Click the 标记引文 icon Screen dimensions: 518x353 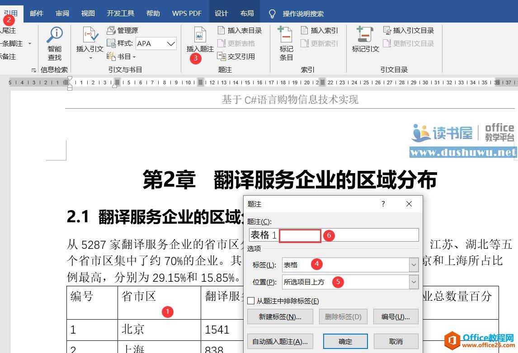coord(364,43)
